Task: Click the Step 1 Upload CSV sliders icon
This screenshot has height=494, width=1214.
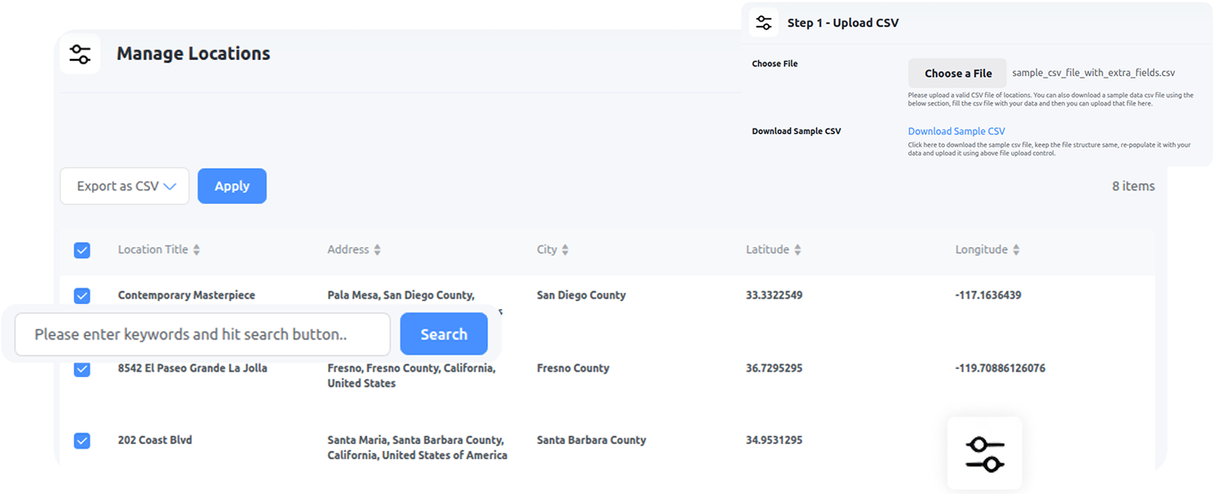Action: tap(763, 23)
